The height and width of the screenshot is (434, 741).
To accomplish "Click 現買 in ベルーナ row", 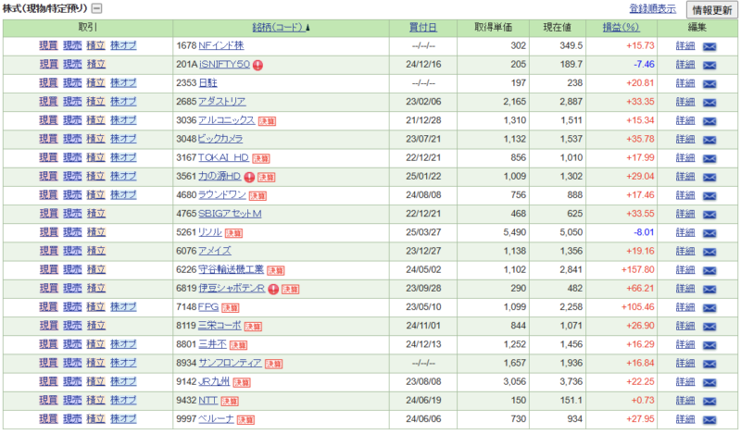I will click(x=48, y=418).
